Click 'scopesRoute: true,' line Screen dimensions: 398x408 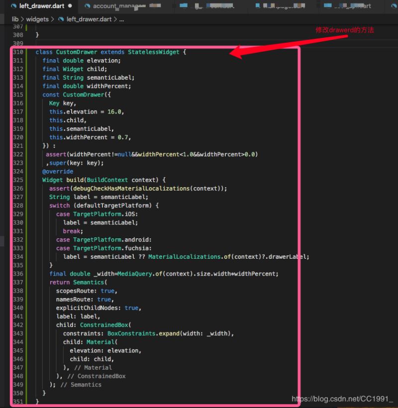click(x=87, y=291)
